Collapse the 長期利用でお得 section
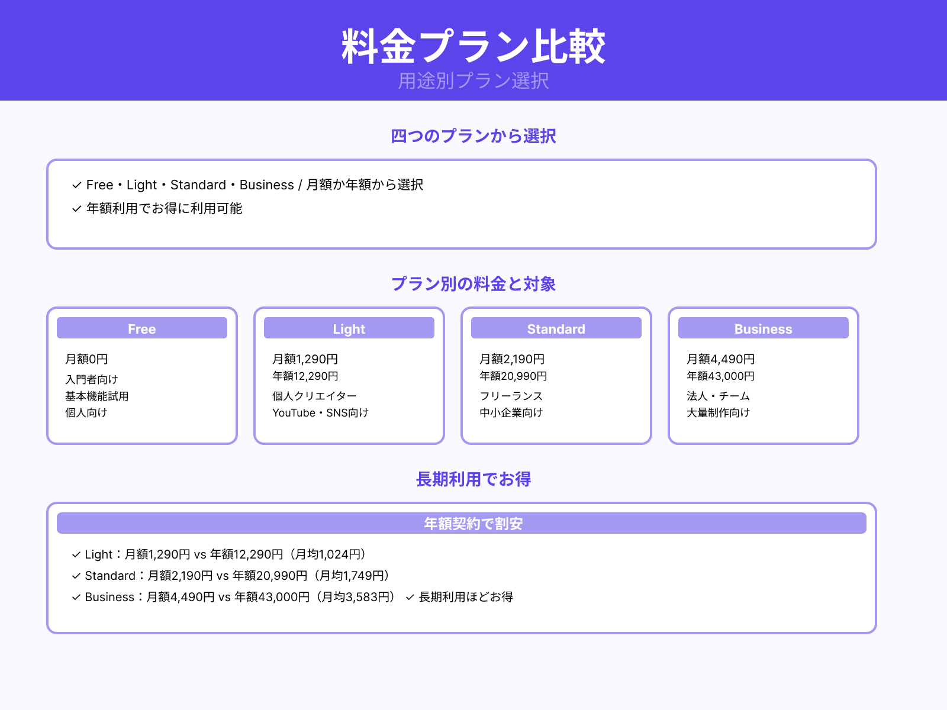 coord(474,480)
